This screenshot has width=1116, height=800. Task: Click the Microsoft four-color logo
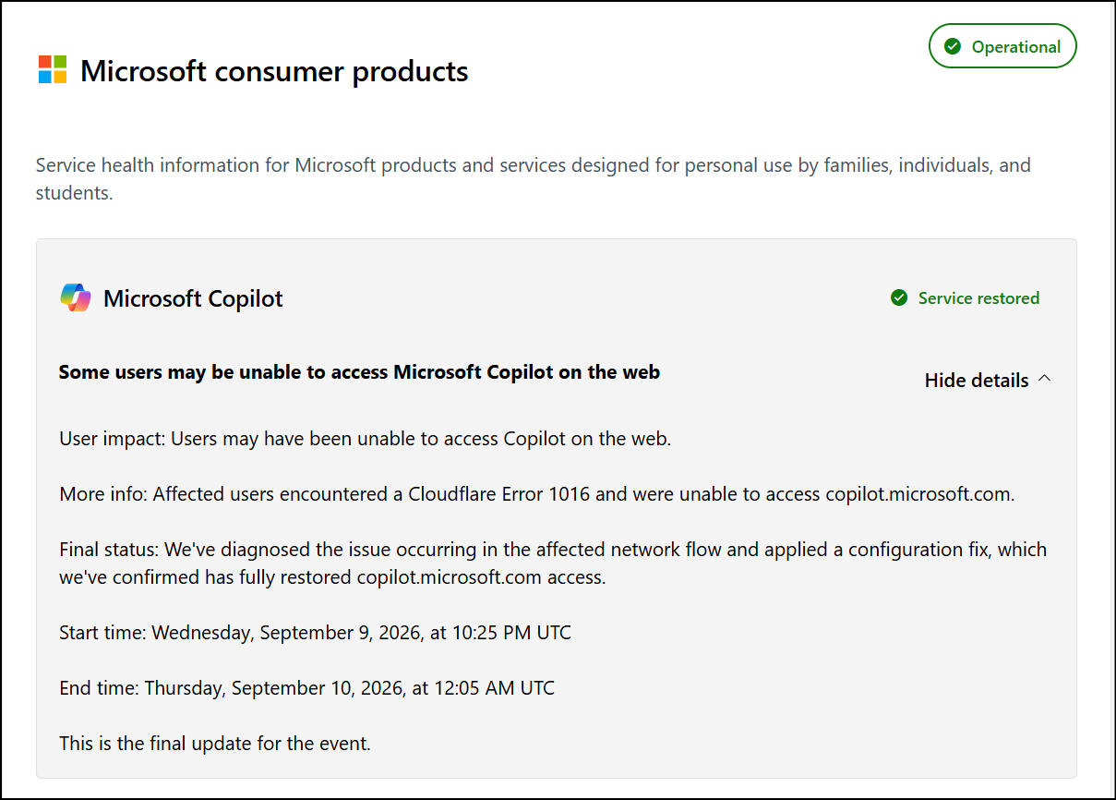tap(53, 69)
